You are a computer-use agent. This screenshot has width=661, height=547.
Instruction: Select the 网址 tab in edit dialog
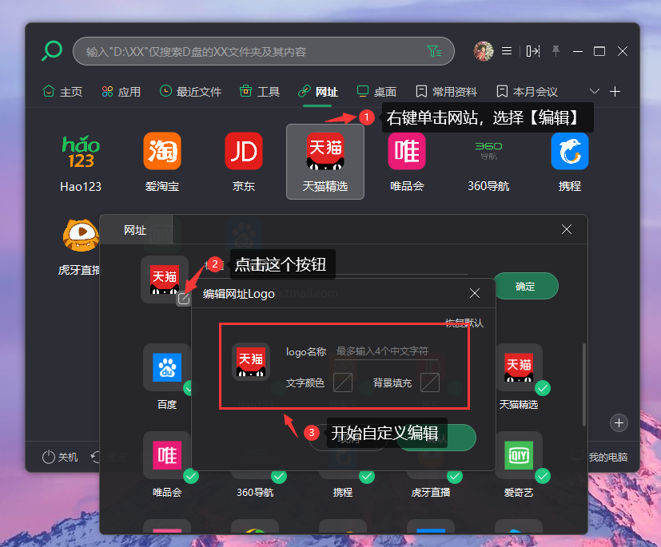[135, 230]
